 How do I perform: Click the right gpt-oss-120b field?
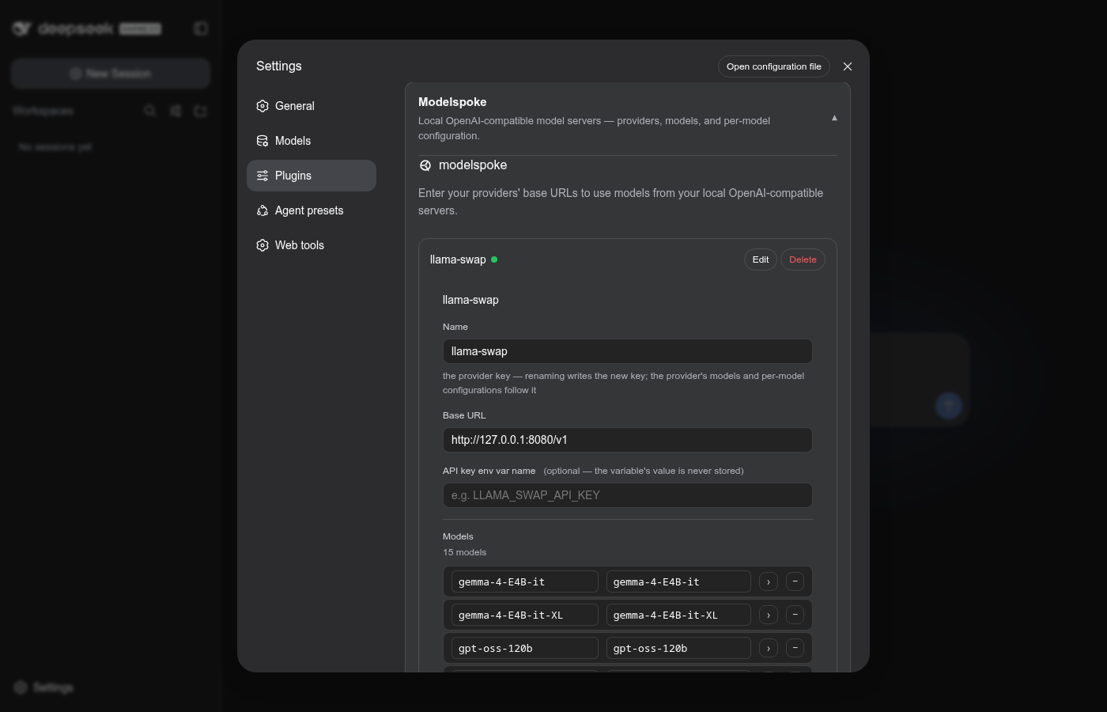(678, 648)
